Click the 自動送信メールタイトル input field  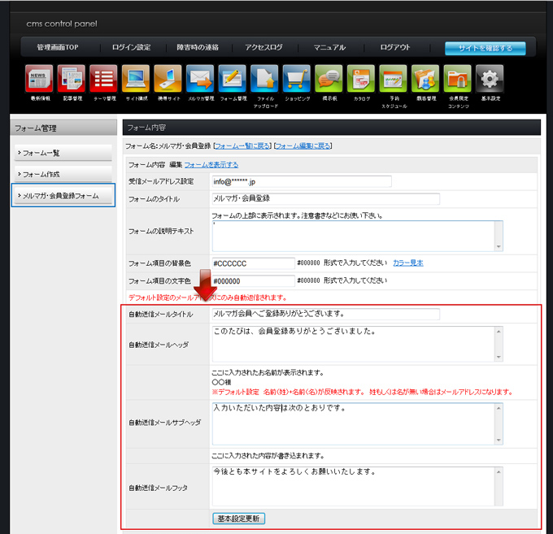(x=324, y=314)
